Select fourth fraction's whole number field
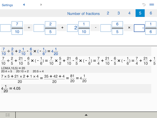This screenshot has width=157, height=118. pos(106,28)
